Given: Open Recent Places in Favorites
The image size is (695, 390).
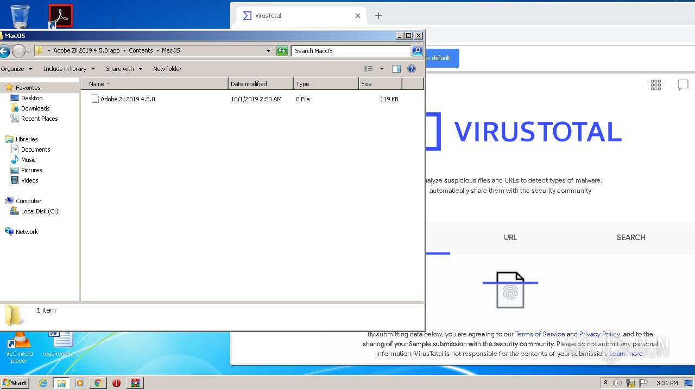Looking at the screenshot, I should coord(39,119).
